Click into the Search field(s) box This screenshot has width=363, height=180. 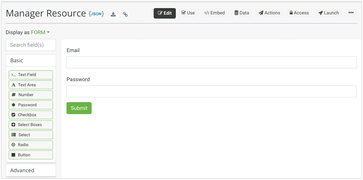point(31,45)
